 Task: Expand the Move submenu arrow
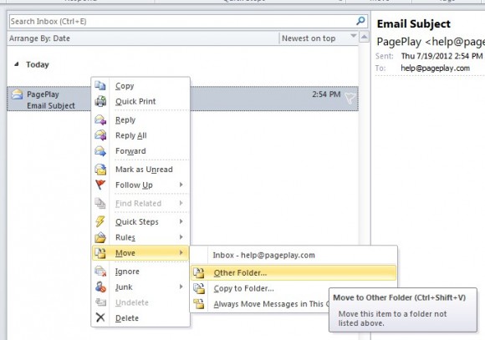coord(181,252)
